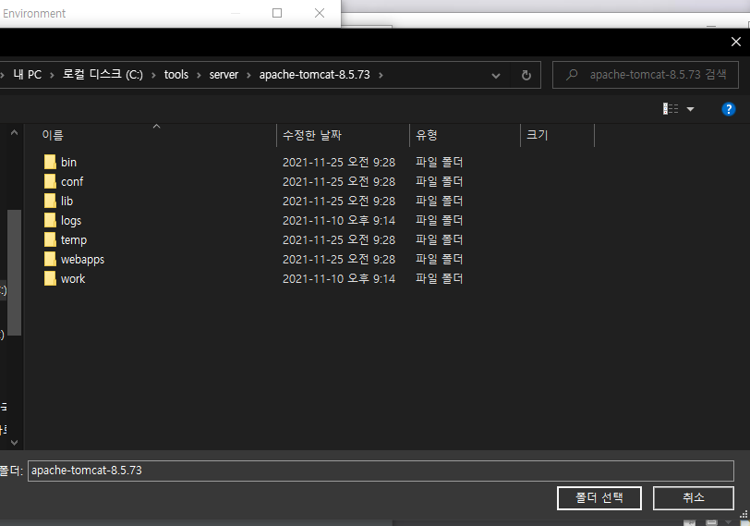Click navigation pane scroll up arrow
750x526 pixels.
[x=15, y=132]
